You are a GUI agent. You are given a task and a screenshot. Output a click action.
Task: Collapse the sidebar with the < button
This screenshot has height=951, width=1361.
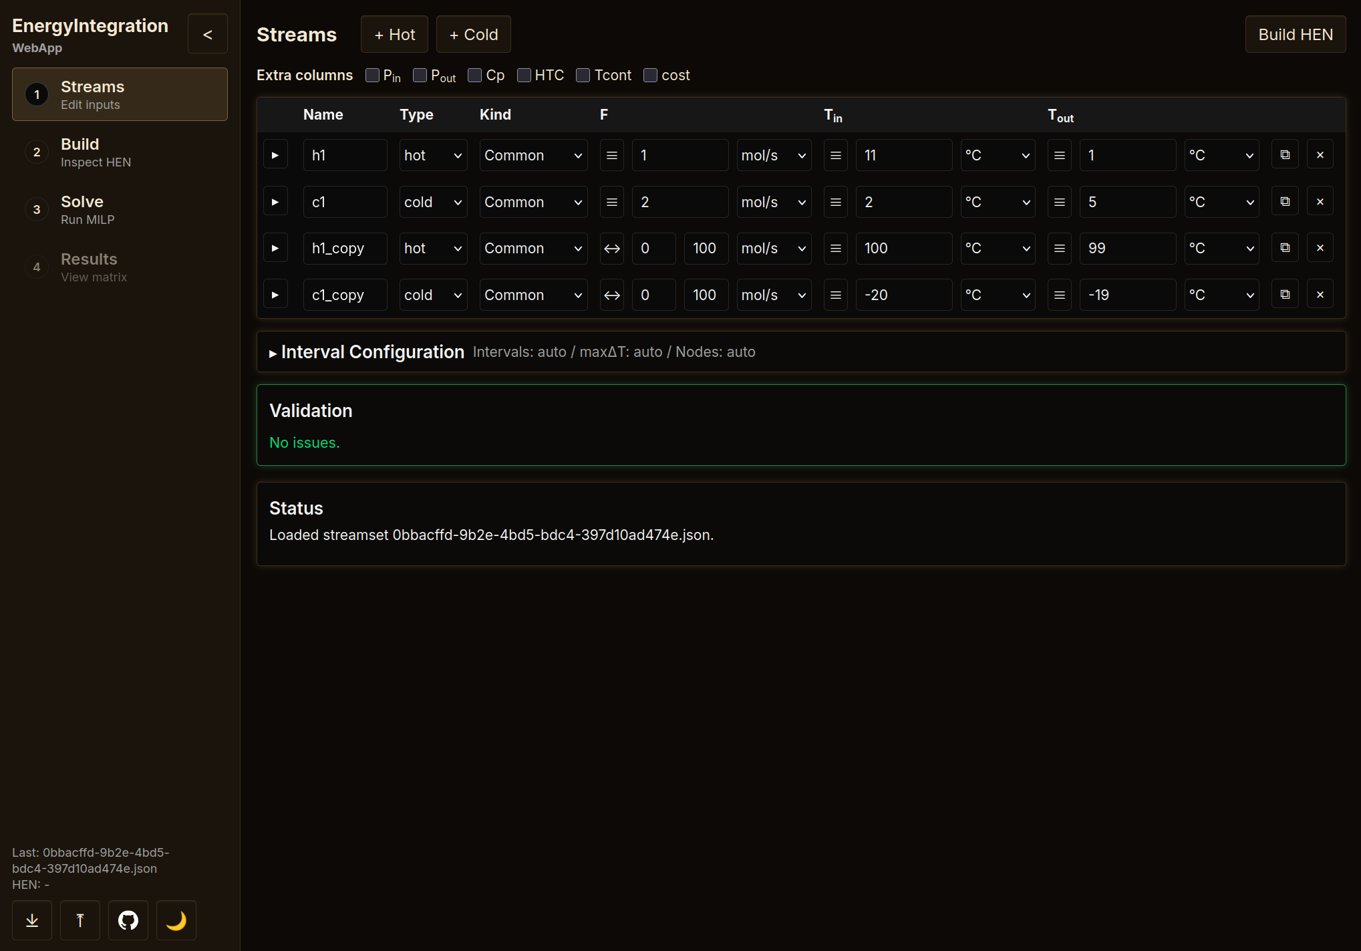(207, 34)
